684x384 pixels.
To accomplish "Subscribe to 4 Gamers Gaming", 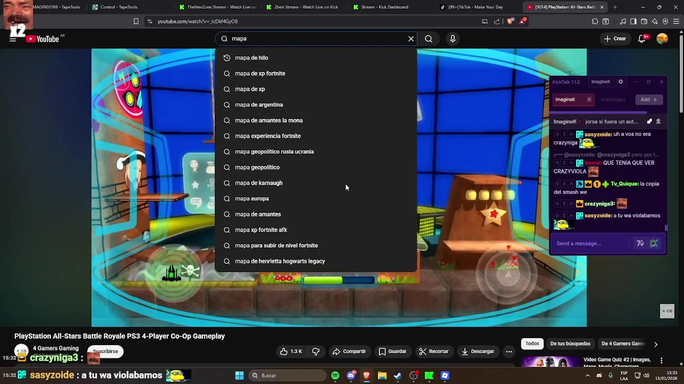I will (105, 351).
